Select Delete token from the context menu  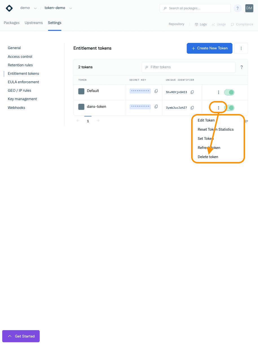coord(208,157)
